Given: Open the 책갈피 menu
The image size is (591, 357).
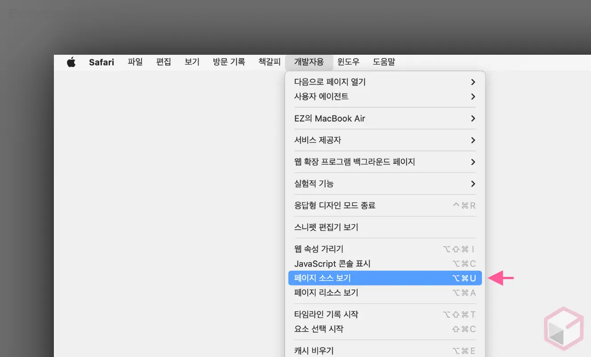Looking at the screenshot, I should [269, 62].
